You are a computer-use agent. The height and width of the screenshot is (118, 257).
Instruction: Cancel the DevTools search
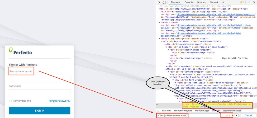coord(248,115)
